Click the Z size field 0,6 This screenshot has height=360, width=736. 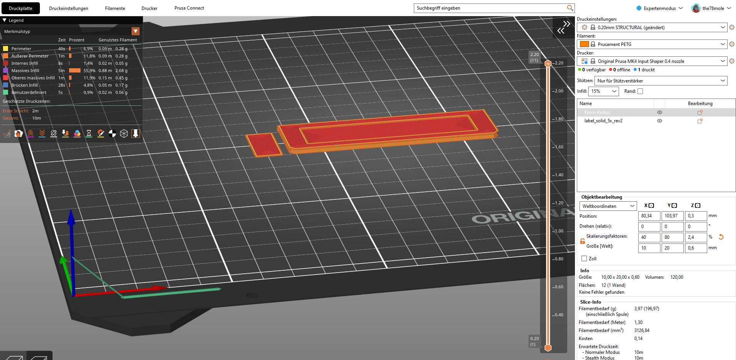coord(696,248)
